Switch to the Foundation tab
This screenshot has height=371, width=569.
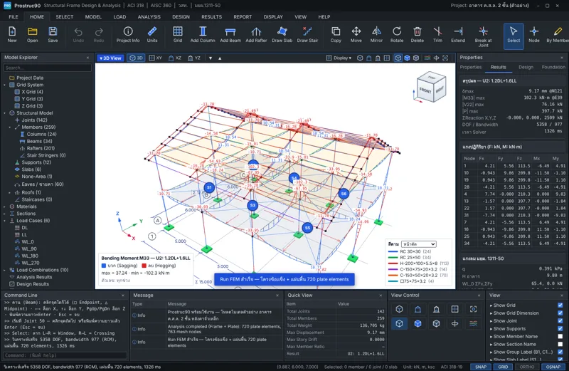(x=553, y=67)
